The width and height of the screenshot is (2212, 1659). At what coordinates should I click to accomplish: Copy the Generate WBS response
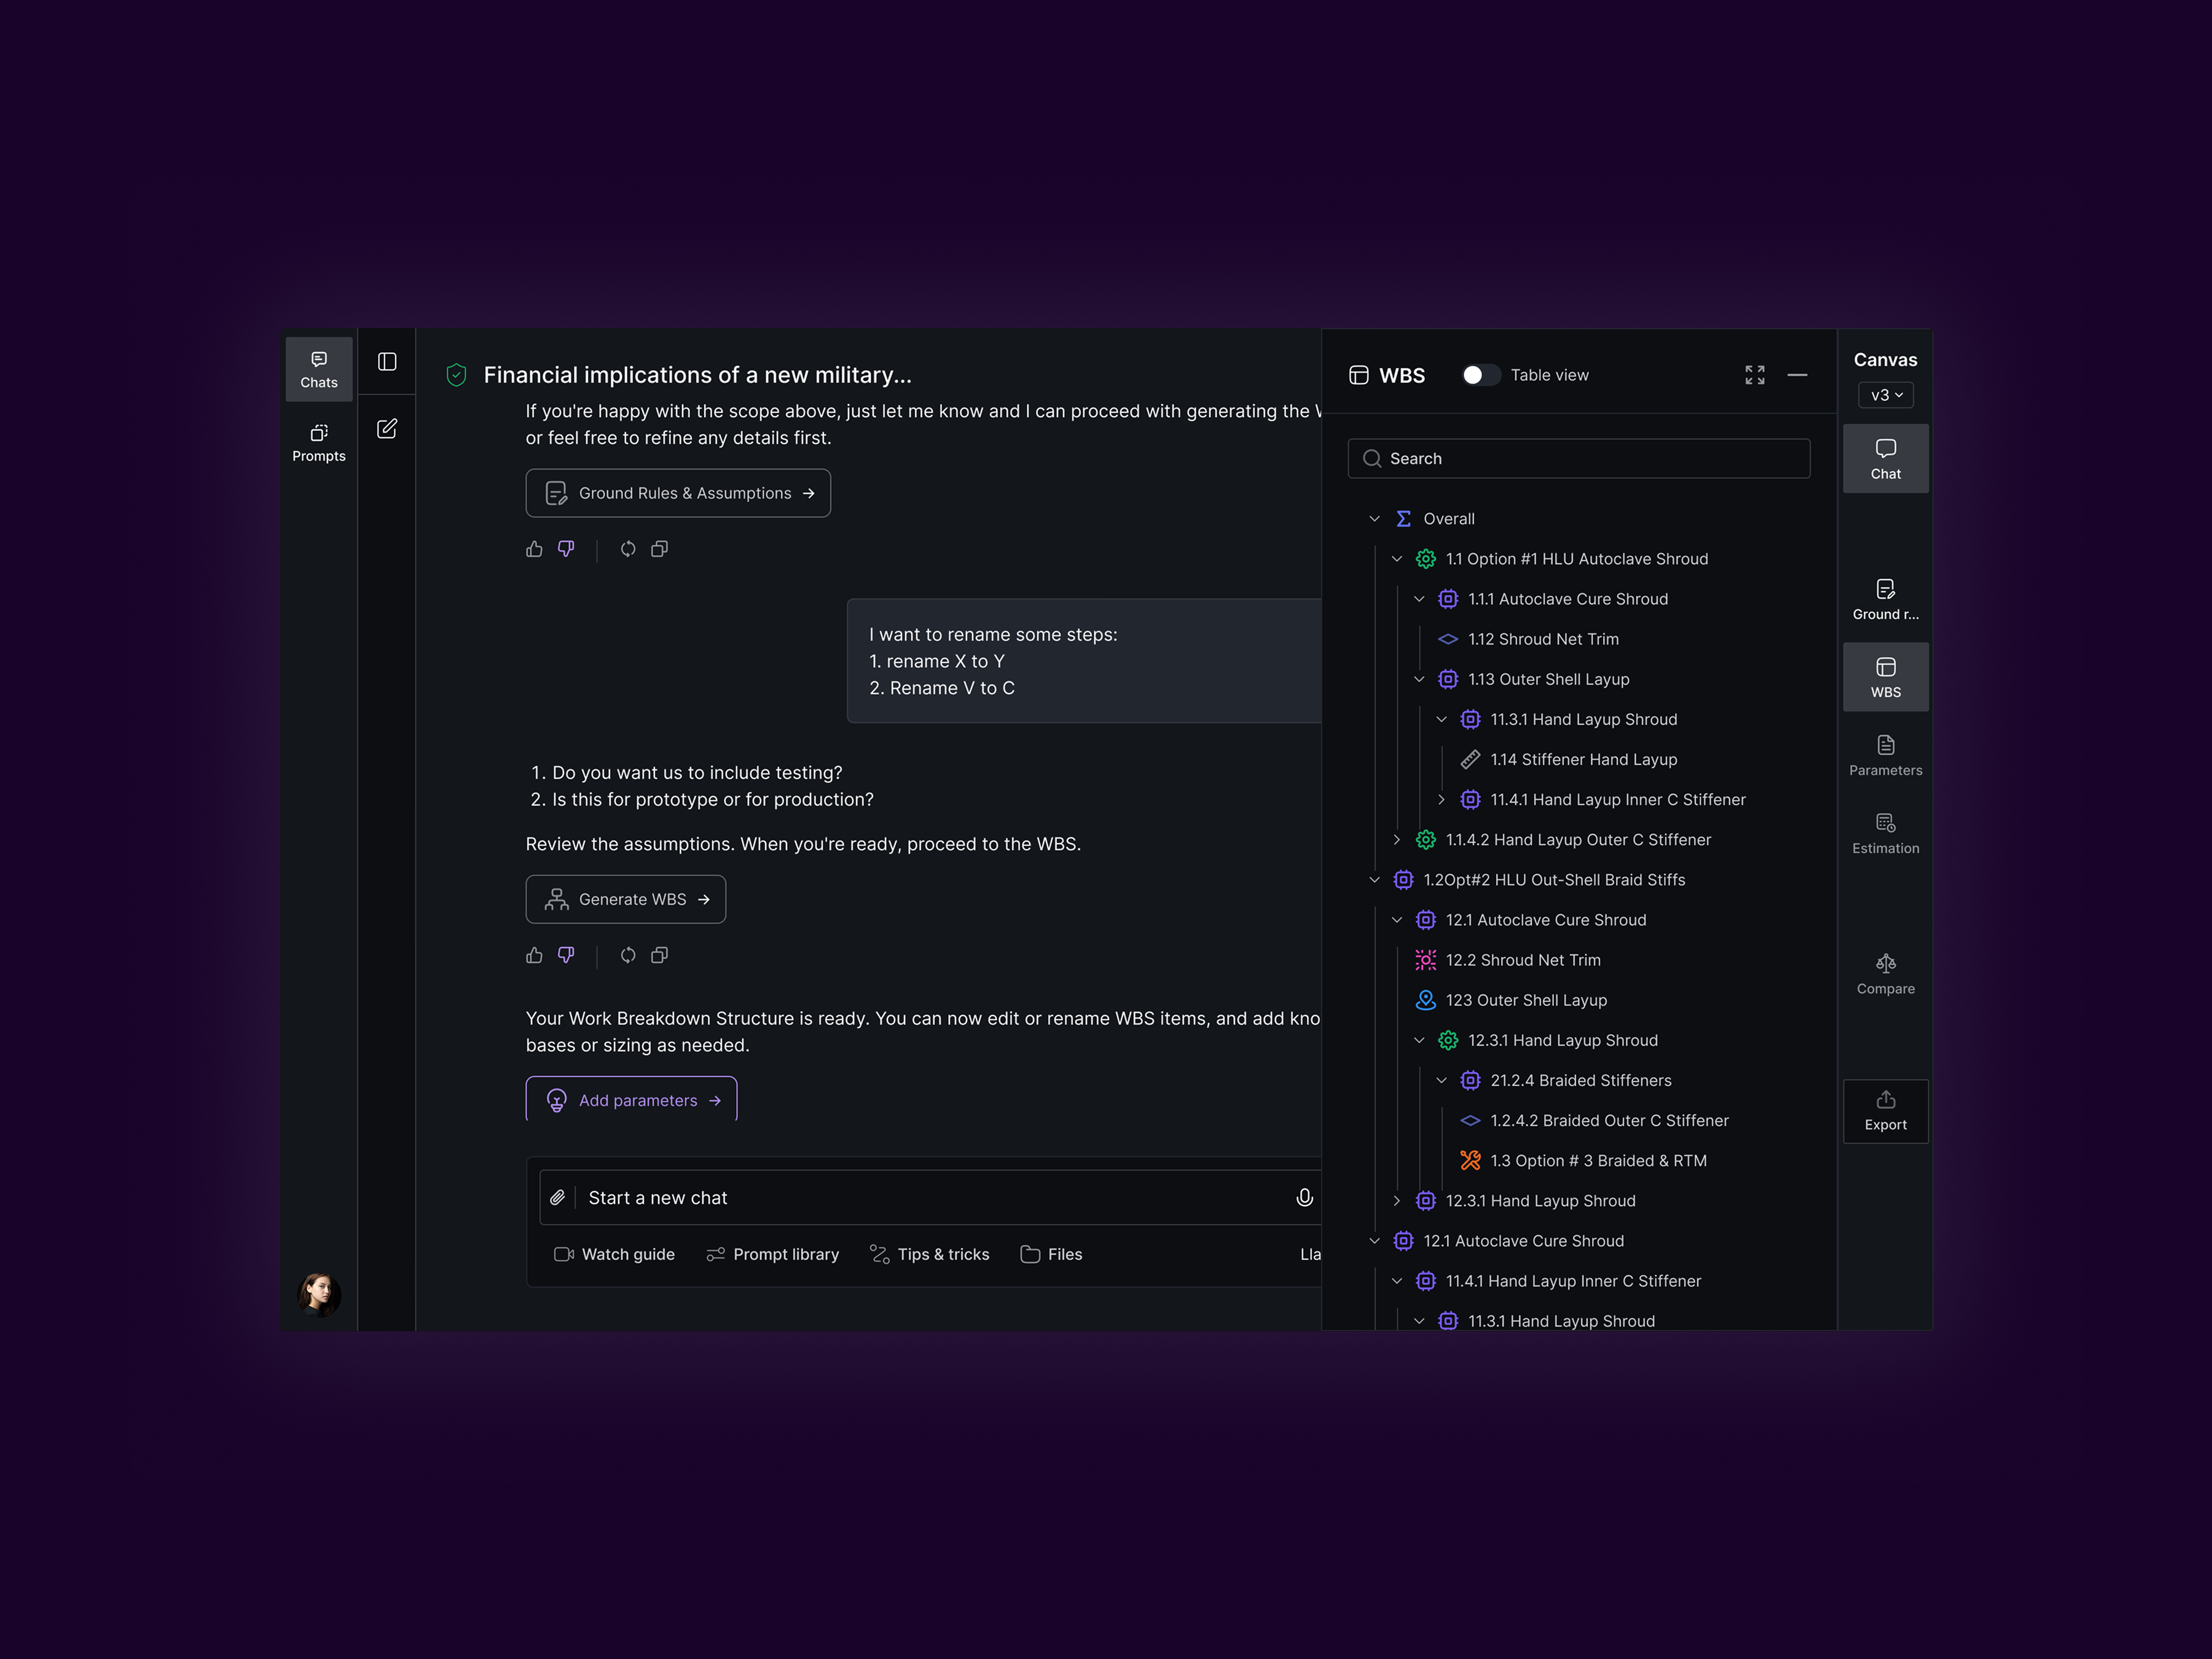[660, 955]
